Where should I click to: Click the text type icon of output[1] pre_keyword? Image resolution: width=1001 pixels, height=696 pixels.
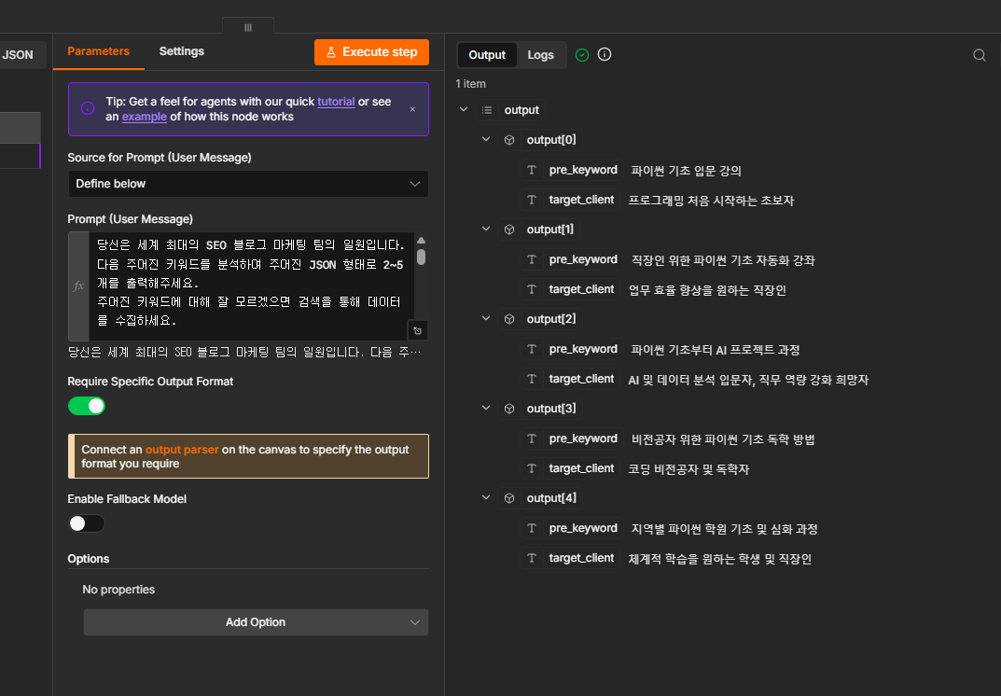[x=531, y=259]
